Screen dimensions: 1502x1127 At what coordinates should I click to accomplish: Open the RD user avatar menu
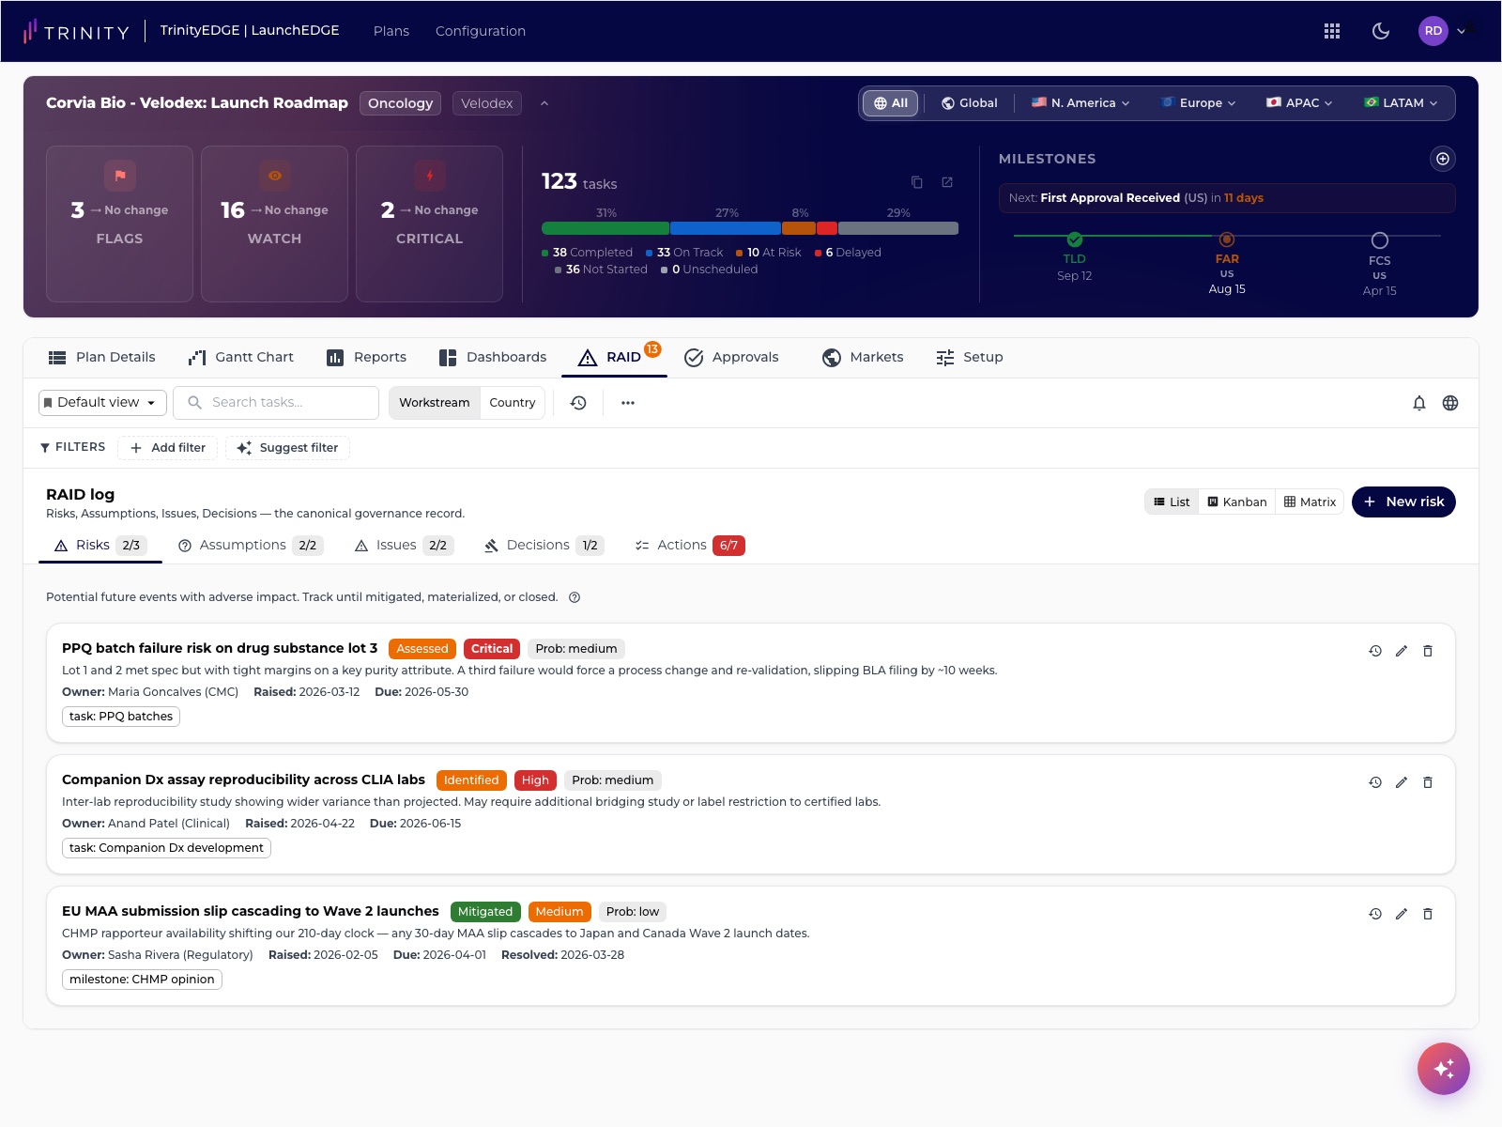coord(1433,31)
